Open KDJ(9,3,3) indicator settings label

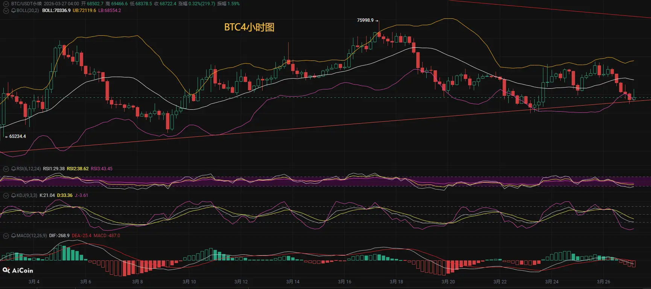[x=27, y=195]
